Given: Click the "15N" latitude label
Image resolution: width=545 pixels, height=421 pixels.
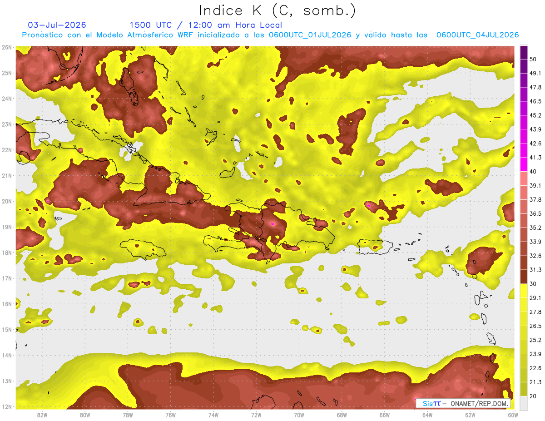Looking at the screenshot, I should point(6,329).
